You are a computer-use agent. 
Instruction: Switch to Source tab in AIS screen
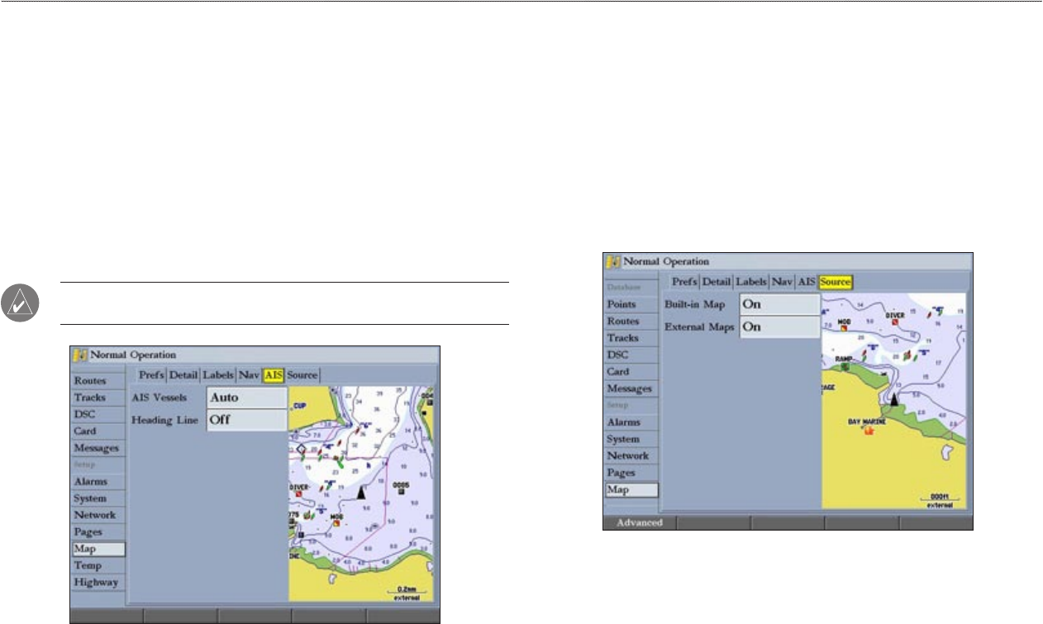pos(302,375)
